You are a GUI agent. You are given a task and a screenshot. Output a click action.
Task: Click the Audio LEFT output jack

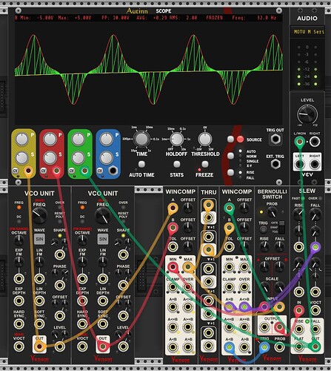tap(300, 164)
